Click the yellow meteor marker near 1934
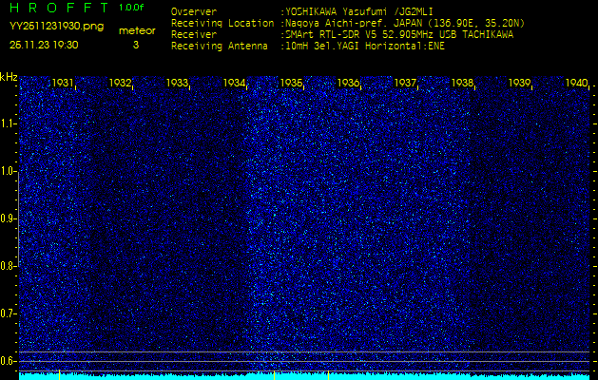The height and width of the screenshot is (380, 598). click(274, 374)
